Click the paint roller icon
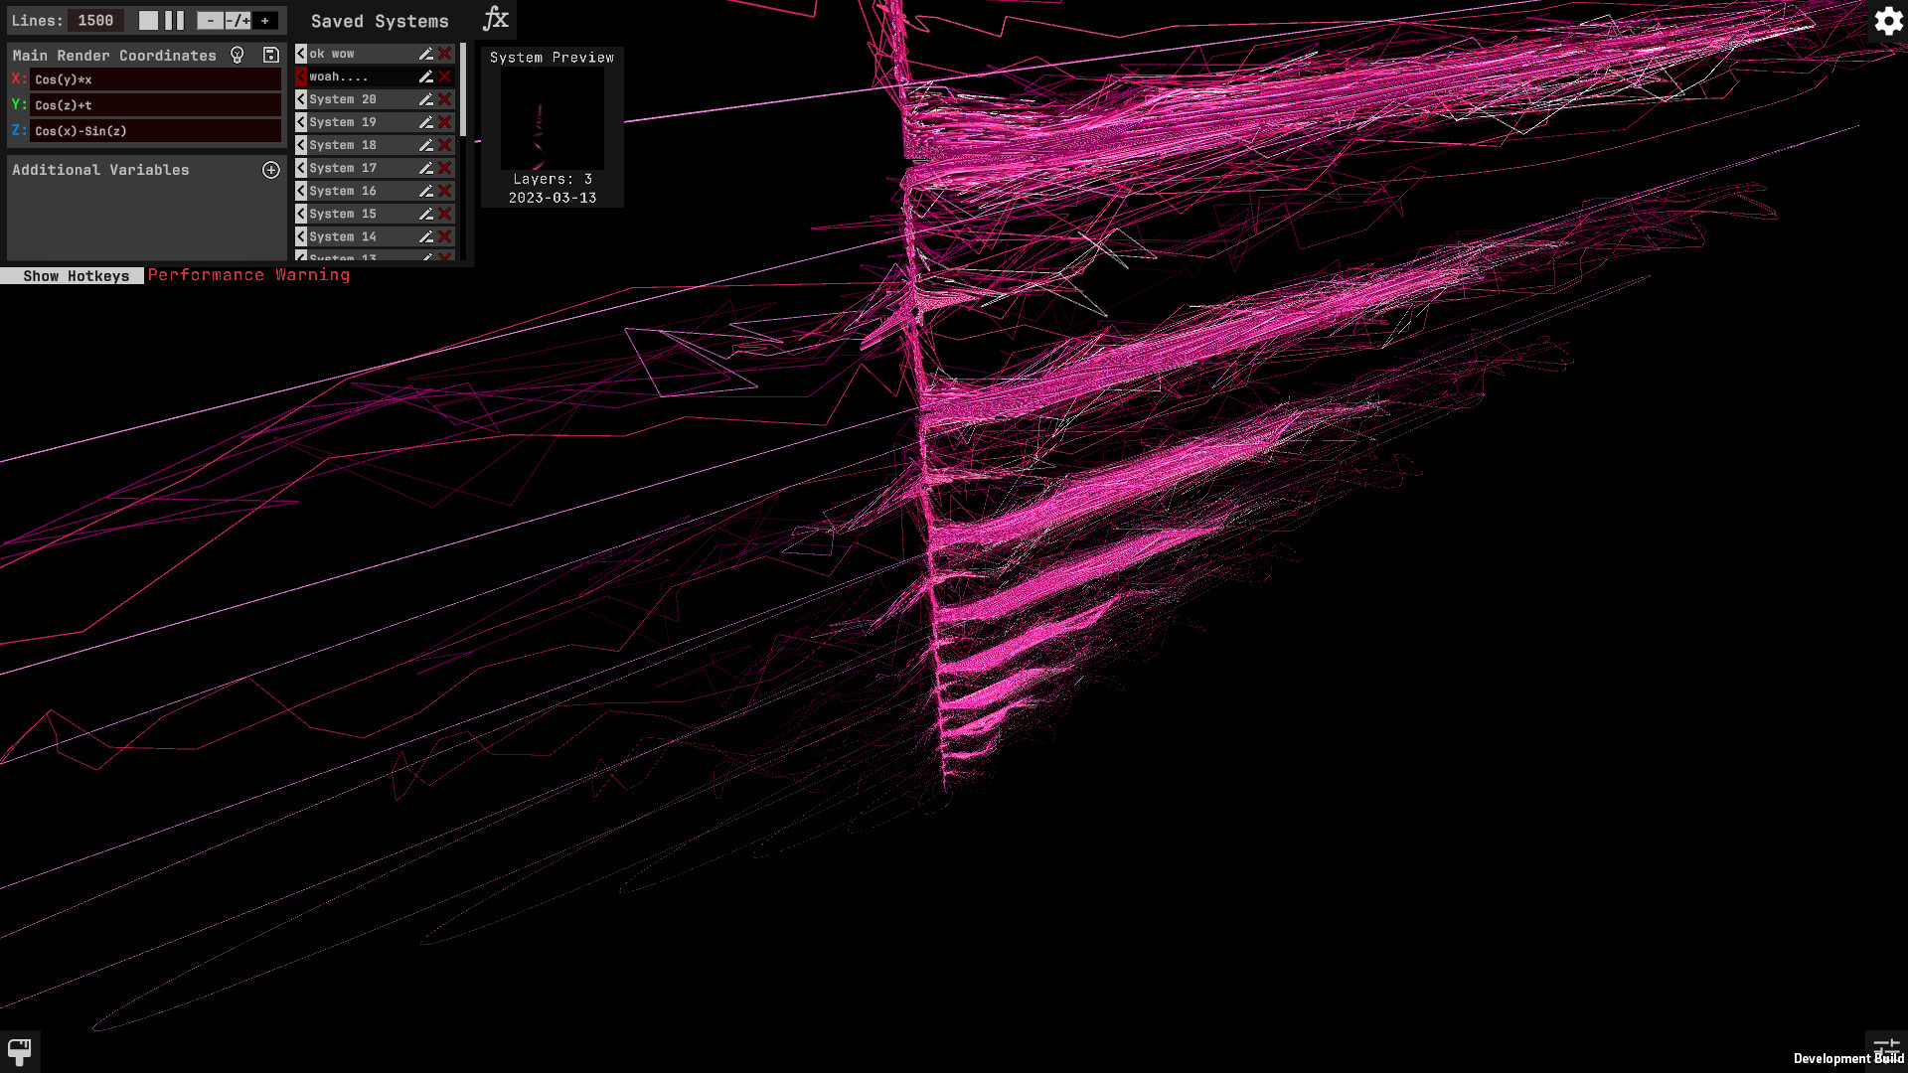The width and height of the screenshot is (1908, 1073). pyautogui.click(x=19, y=1051)
